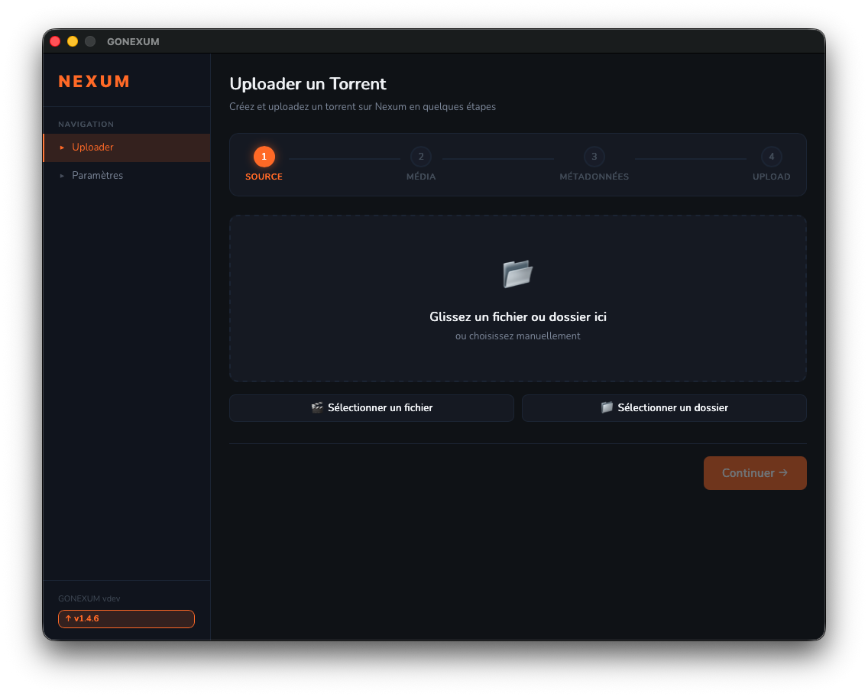Close the GONEXUM window
868x697 pixels.
click(55, 41)
